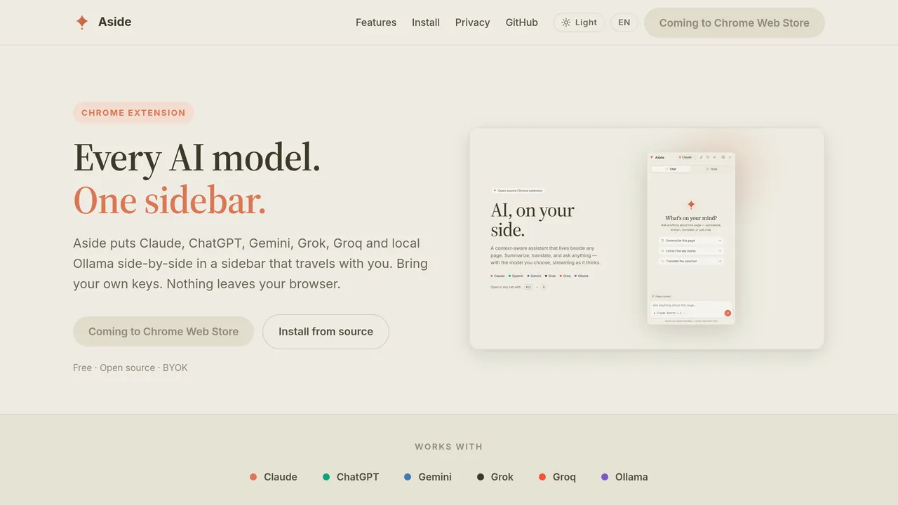Click the 'One sidebar.' orange headline
This screenshot has width=898, height=505.
tap(170, 200)
